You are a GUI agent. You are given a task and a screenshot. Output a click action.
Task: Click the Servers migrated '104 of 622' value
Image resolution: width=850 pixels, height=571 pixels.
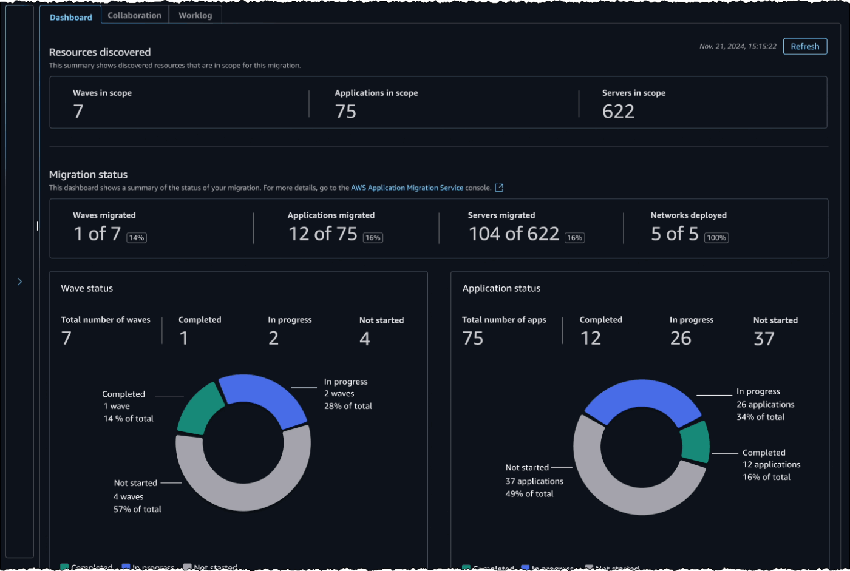pyautogui.click(x=513, y=233)
